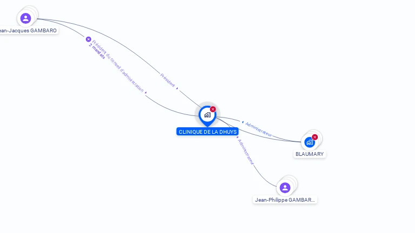Viewport: 415px width, 233px height.
Task: Expand the 2 mandats relationship
Action: click(x=97, y=51)
